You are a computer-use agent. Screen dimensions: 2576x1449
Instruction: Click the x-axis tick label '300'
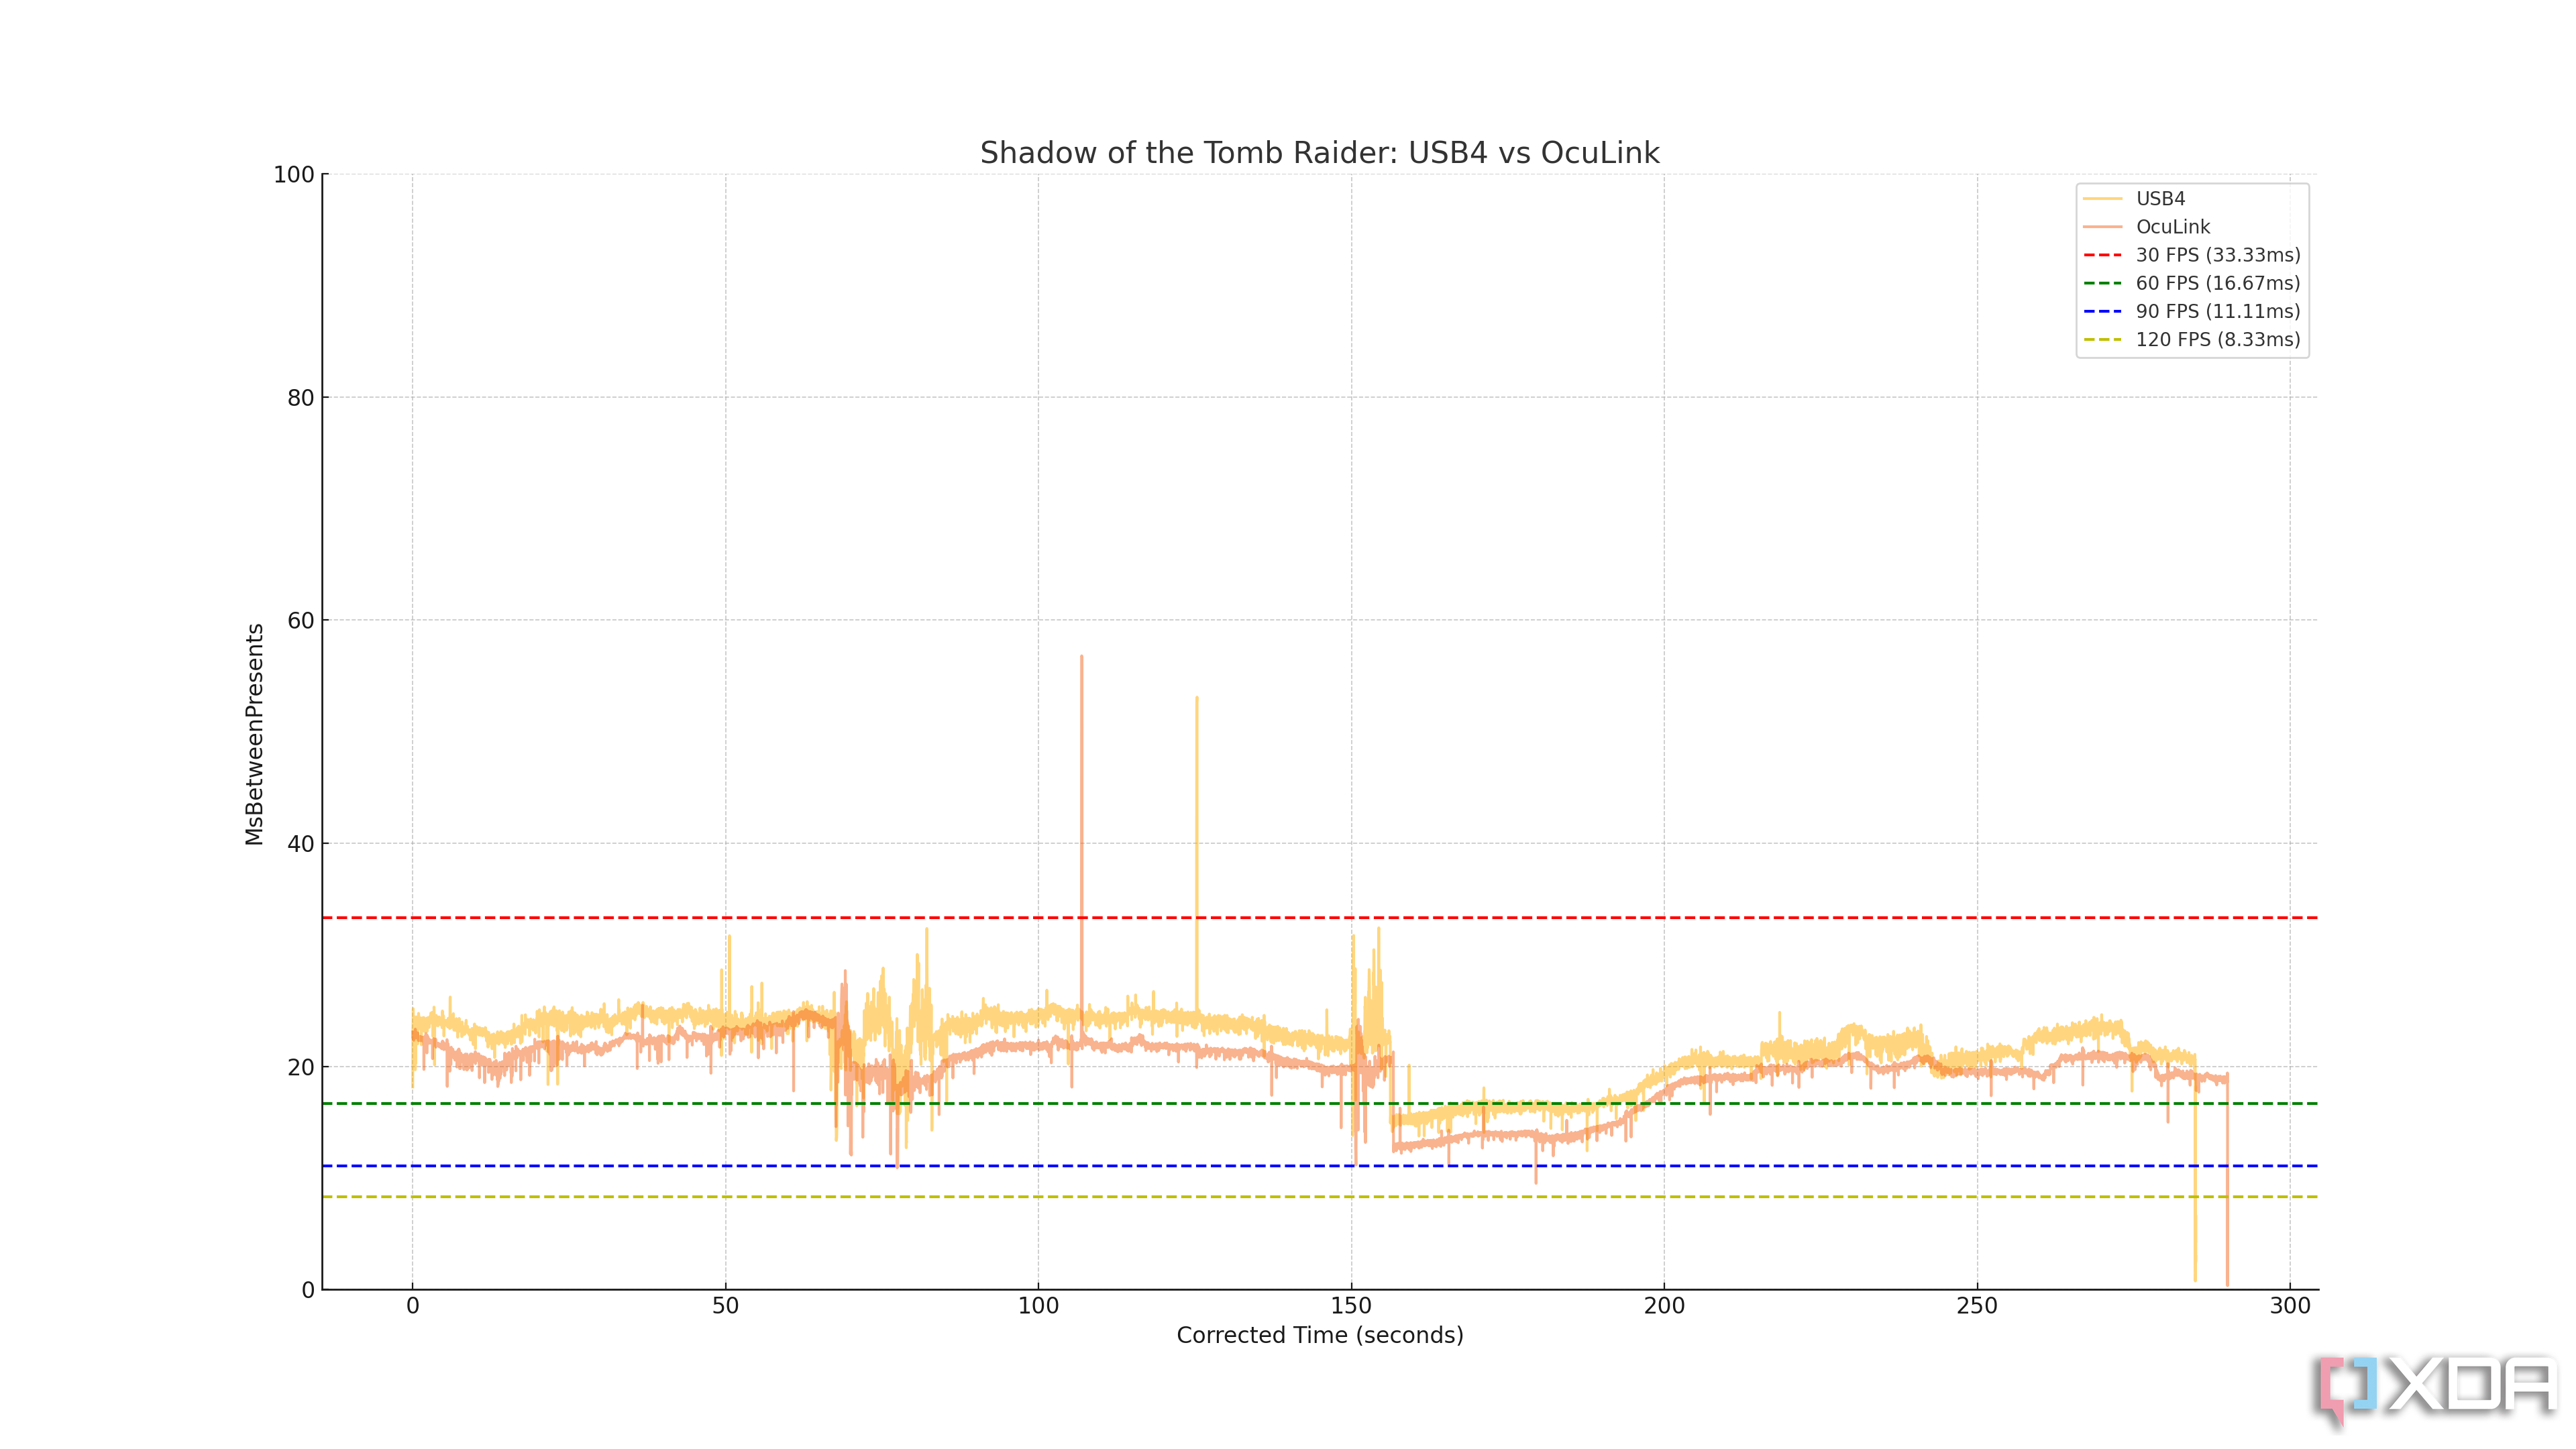click(x=2290, y=1306)
